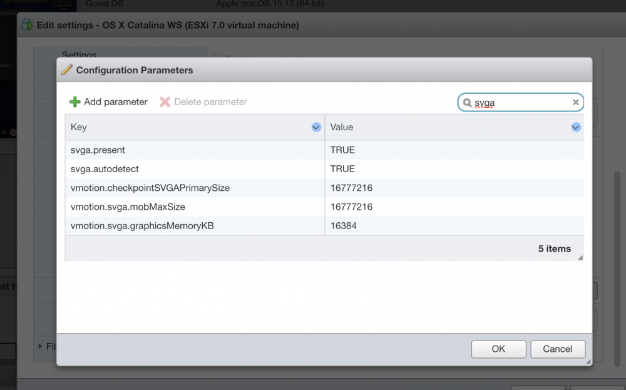This screenshot has height=390, width=626.
Task: Select the vmotion.svga.mobMaxSize key
Action: pyautogui.click(x=128, y=207)
